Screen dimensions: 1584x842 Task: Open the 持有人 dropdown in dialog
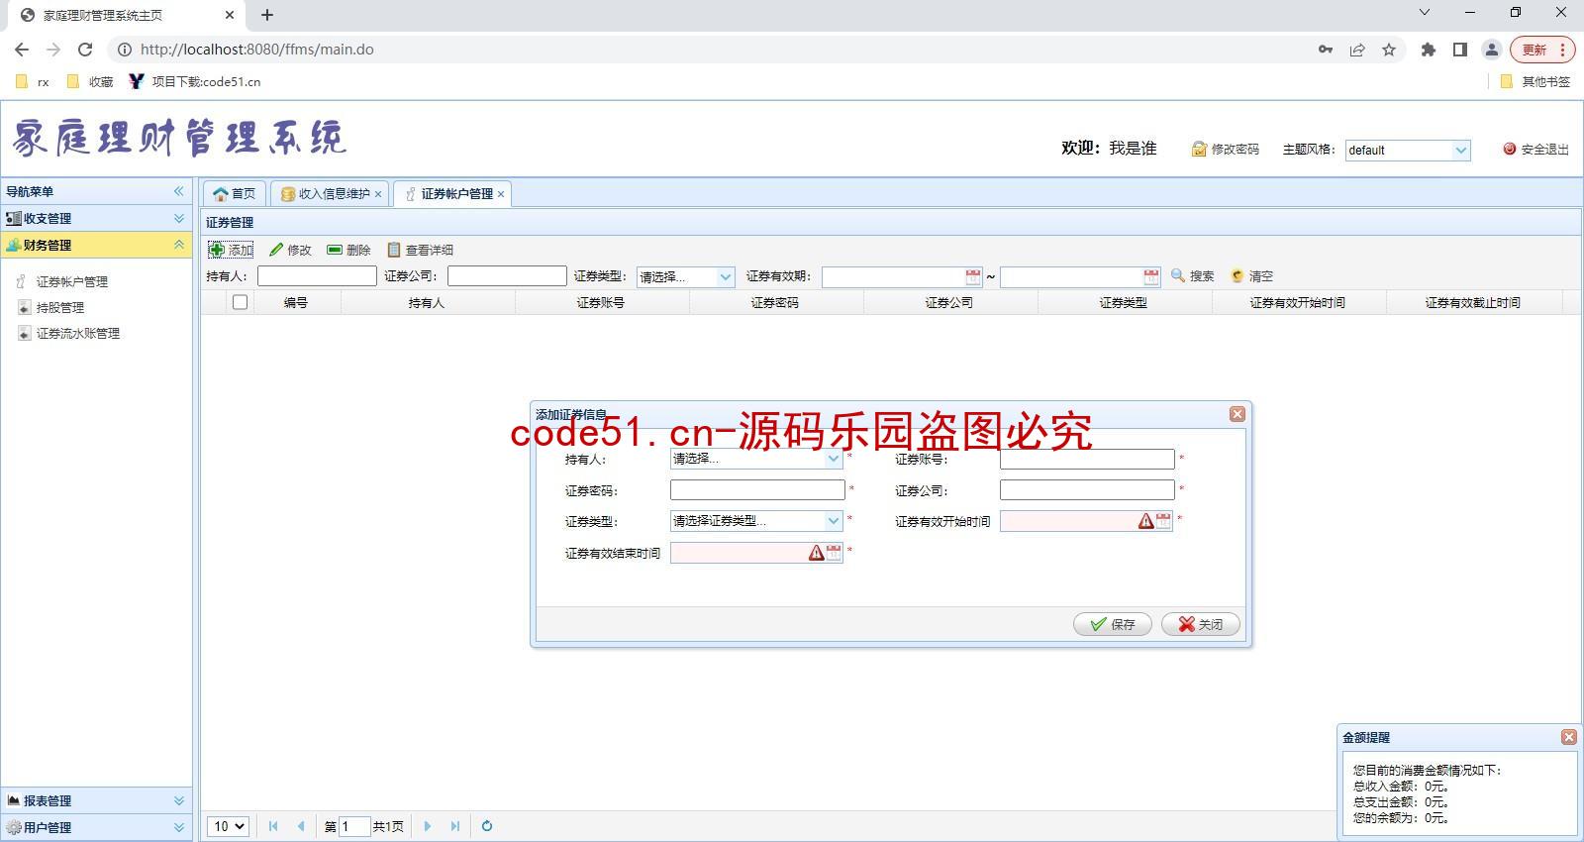pos(834,459)
